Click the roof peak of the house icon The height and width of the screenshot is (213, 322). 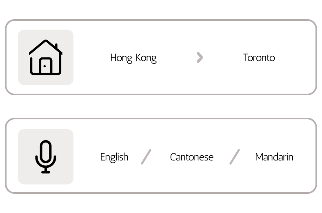click(46, 41)
